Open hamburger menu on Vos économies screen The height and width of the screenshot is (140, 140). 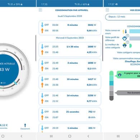click(x=107, y=10)
